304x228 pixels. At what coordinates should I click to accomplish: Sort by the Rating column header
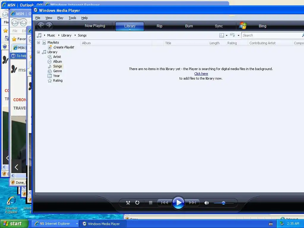[x=237, y=43]
